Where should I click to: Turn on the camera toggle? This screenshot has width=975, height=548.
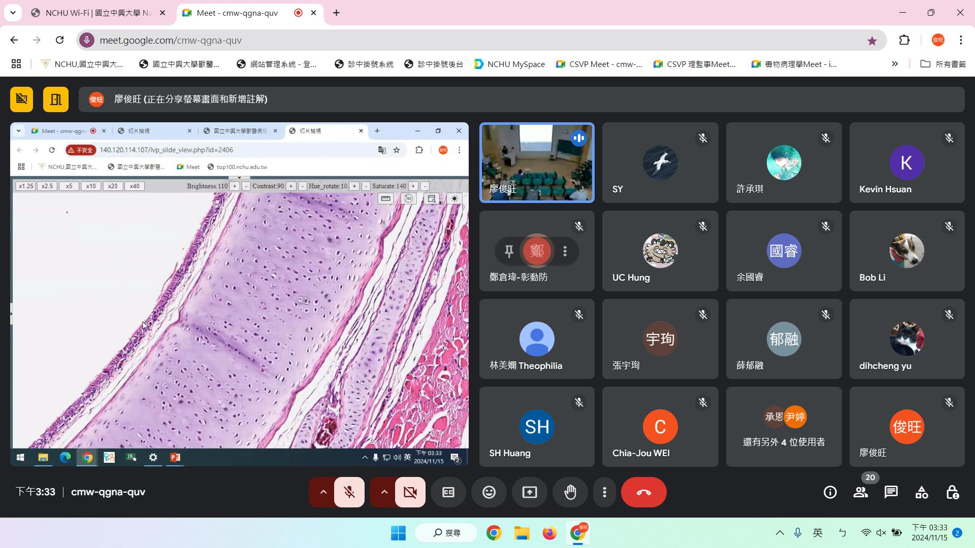point(410,492)
